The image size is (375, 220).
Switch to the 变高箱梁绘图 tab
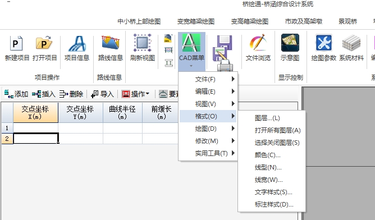coord(249,21)
